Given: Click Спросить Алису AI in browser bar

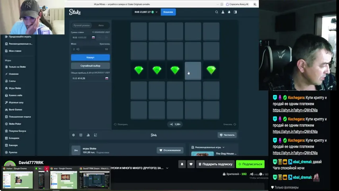Looking at the screenshot, I should tap(237, 4).
